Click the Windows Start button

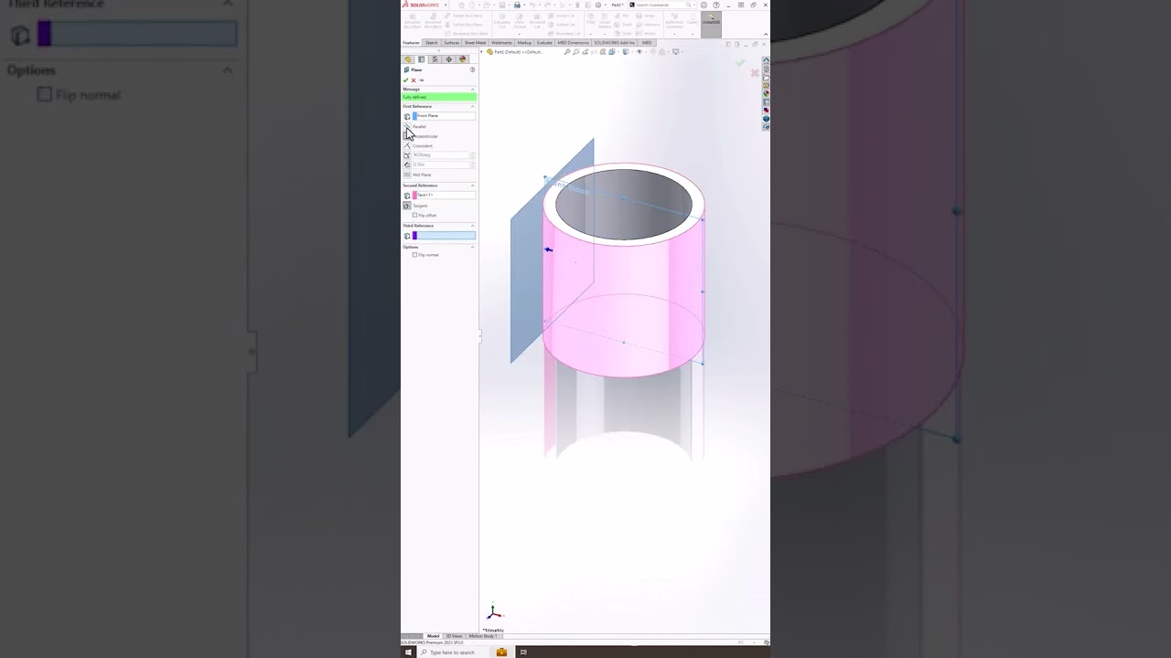coord(408,652)
